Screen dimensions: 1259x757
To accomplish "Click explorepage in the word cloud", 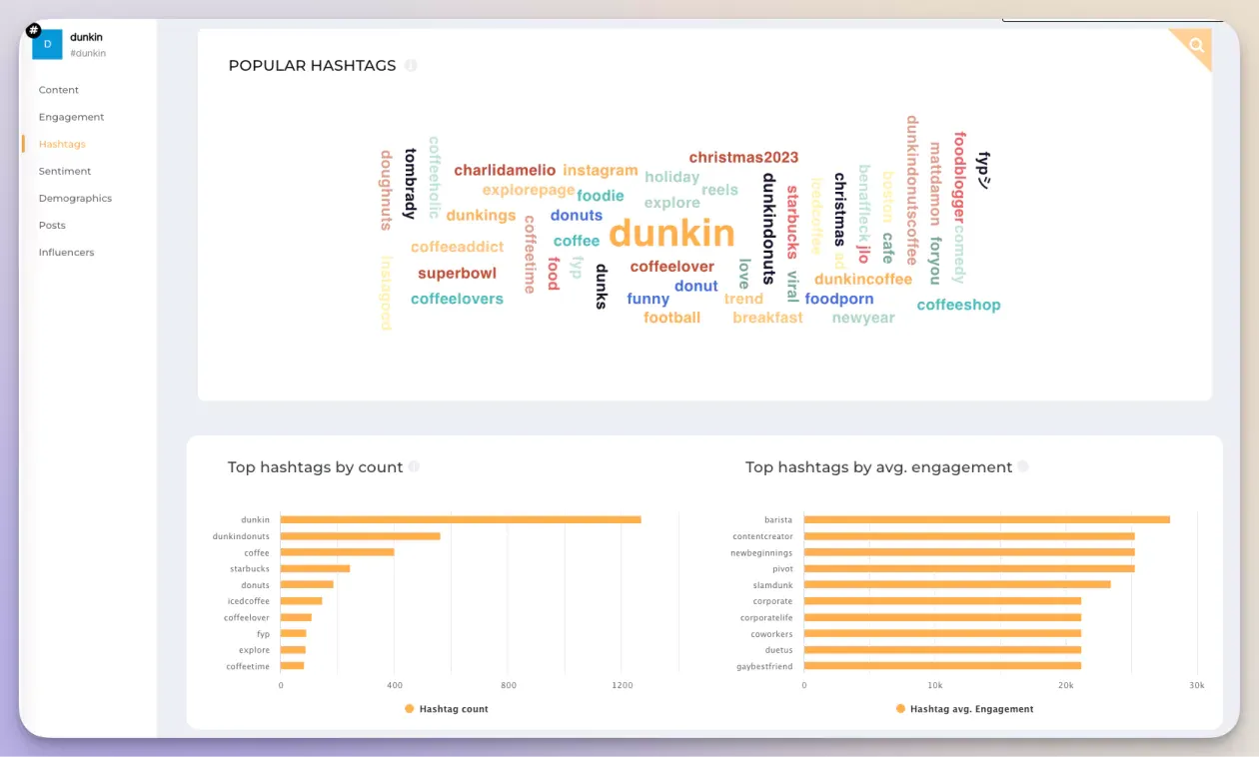I will pyautogui.click(x=529, y=190).
